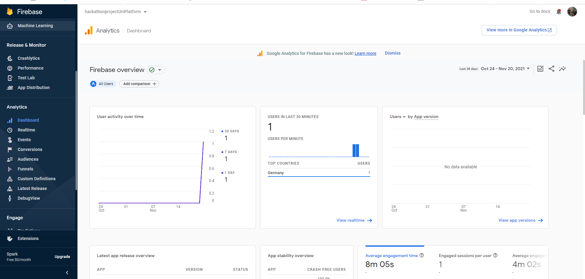
Task: Click the Test Lab checklist icon
Action: pos(10,78)
